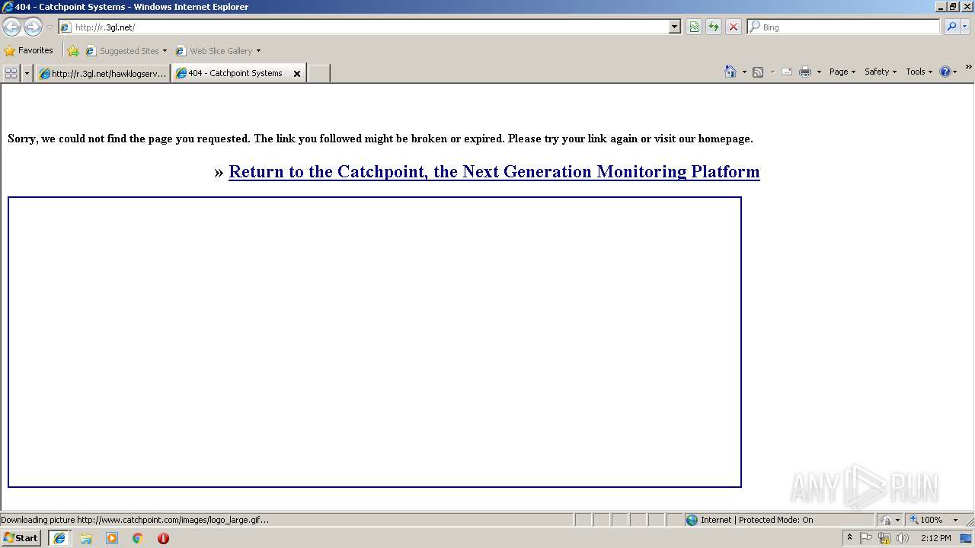
Task: Click the Internet Protected Mode status text
Action: (x=757, y=520)
